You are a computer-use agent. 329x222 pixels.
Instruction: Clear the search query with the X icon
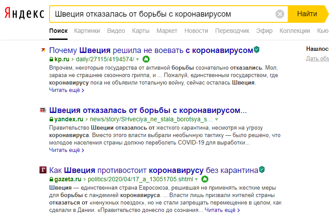tap(280, 14)
